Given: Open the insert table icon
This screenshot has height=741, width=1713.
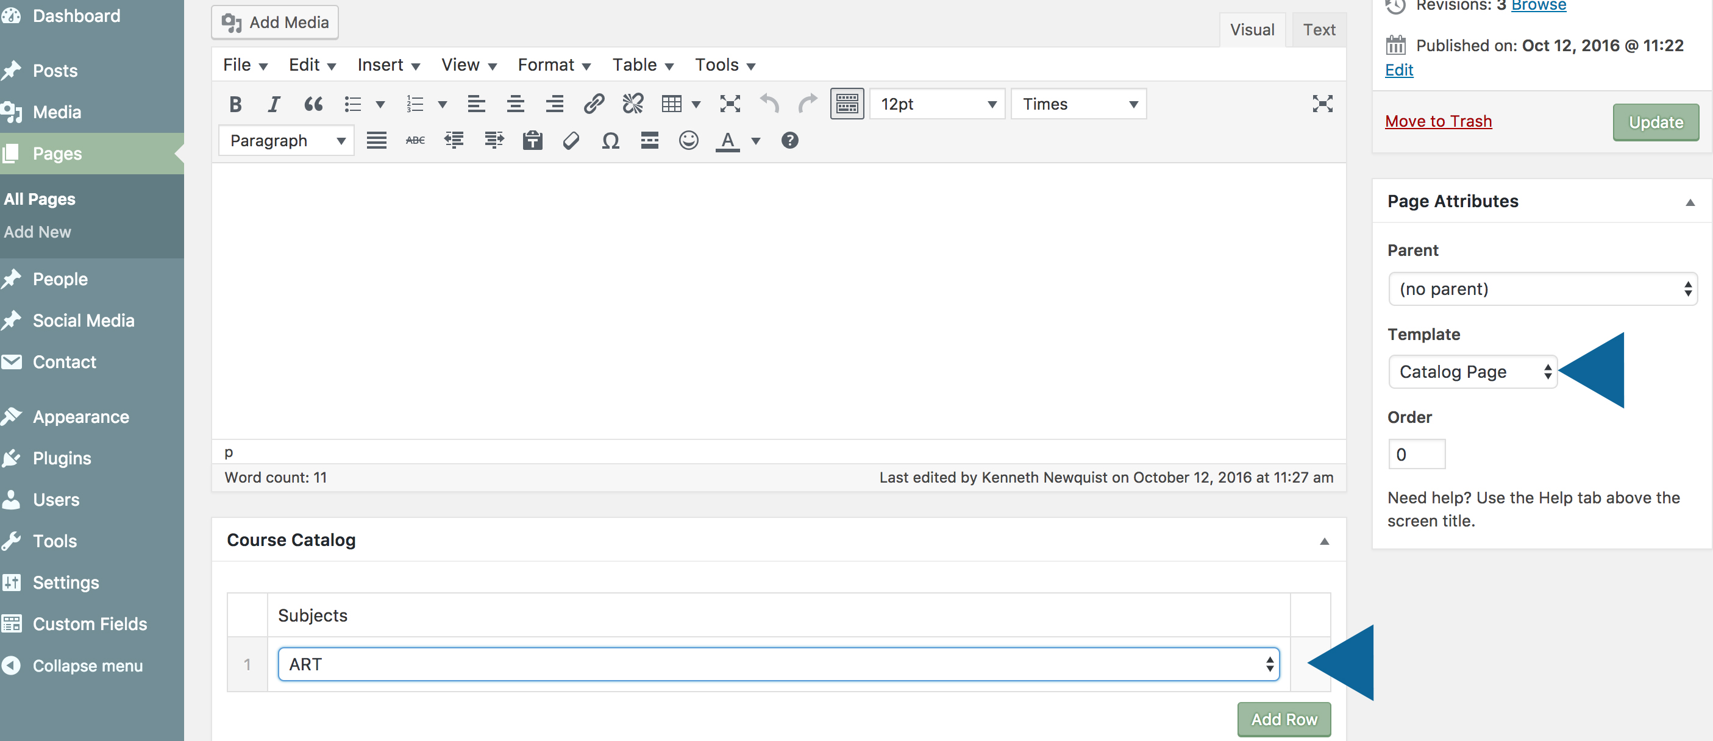Looking at the screenshot, I should [672, 104].
